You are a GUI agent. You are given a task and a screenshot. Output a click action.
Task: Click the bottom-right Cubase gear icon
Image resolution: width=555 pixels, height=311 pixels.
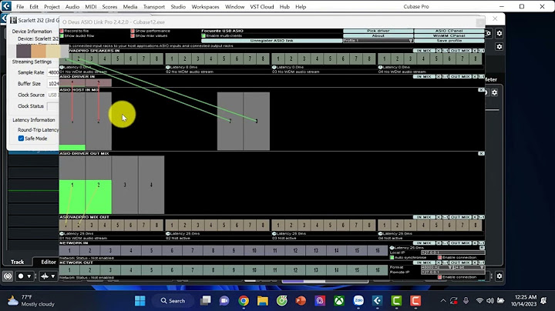499,276
